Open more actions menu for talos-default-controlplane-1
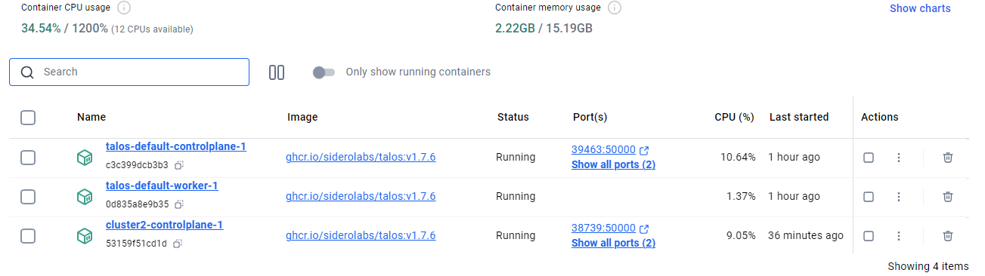The width and height of the screenshot is (985, 276). (x=899, y=158)
